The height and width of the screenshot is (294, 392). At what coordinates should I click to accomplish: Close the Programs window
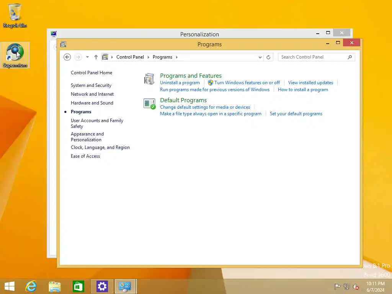pos(352,43)
